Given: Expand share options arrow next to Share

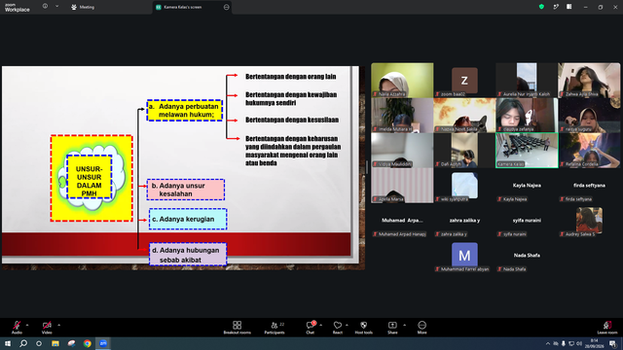Looking at the screenshot, I should tap(405, 325).
